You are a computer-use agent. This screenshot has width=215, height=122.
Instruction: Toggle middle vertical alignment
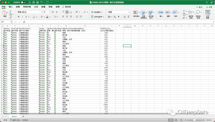click(x=67, y=12)
